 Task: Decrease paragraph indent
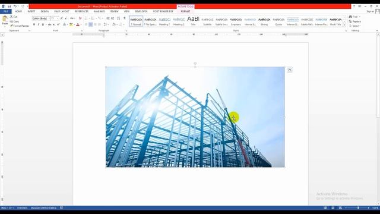point(108,18)
